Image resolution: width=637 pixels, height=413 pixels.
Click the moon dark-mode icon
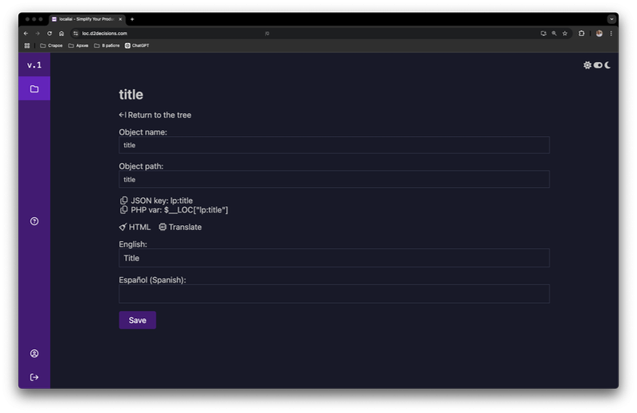(x=608, y=65)
